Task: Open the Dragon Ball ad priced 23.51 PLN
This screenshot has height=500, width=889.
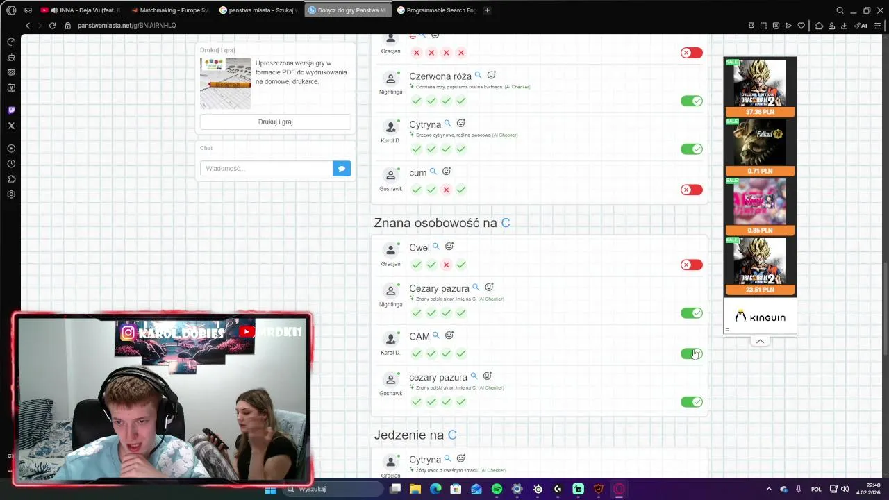Action: 760,266
